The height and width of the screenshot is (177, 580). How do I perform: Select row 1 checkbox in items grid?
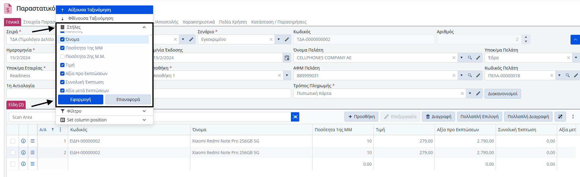tap(13, 141)
